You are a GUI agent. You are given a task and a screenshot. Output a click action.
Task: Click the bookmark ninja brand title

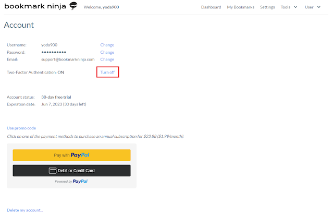point(35,6)
